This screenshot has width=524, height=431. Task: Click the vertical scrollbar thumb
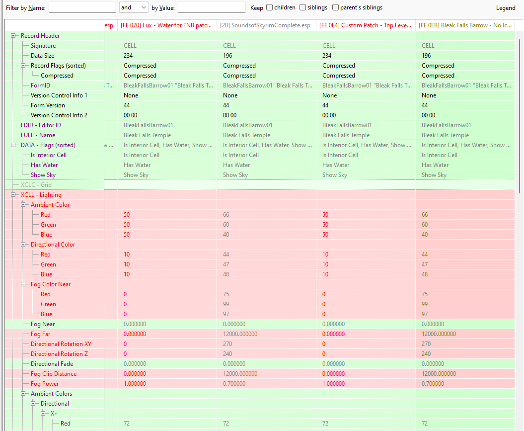[x=520, y=115]
